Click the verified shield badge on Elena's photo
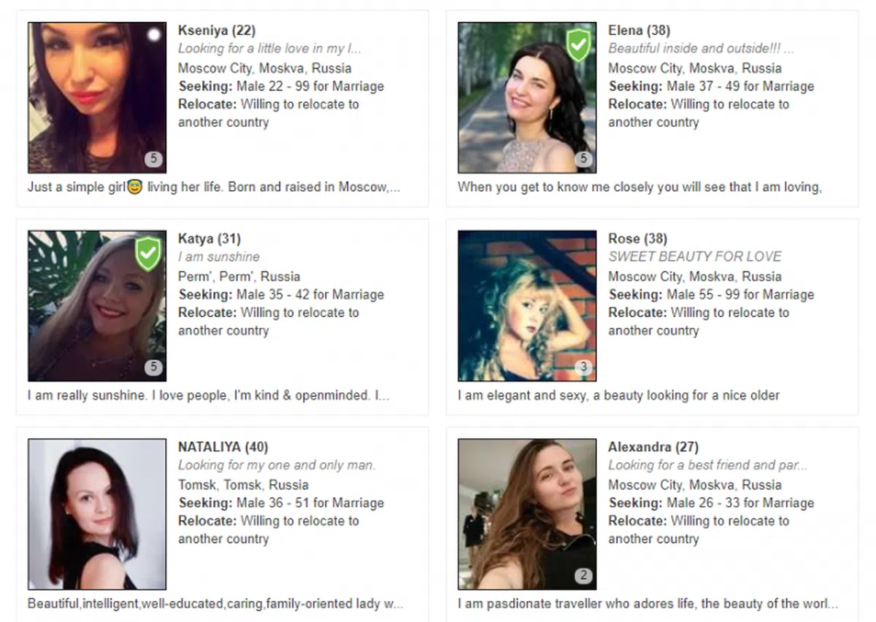Image resolution: width=876 pixels, height=622 pixels. pos(578,45)
